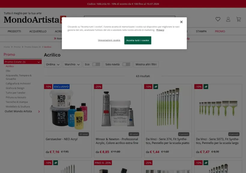The height and width of the screenshot is (173, 246).
Task: Select Pittura su tessuto category
Action: (16, 97)
